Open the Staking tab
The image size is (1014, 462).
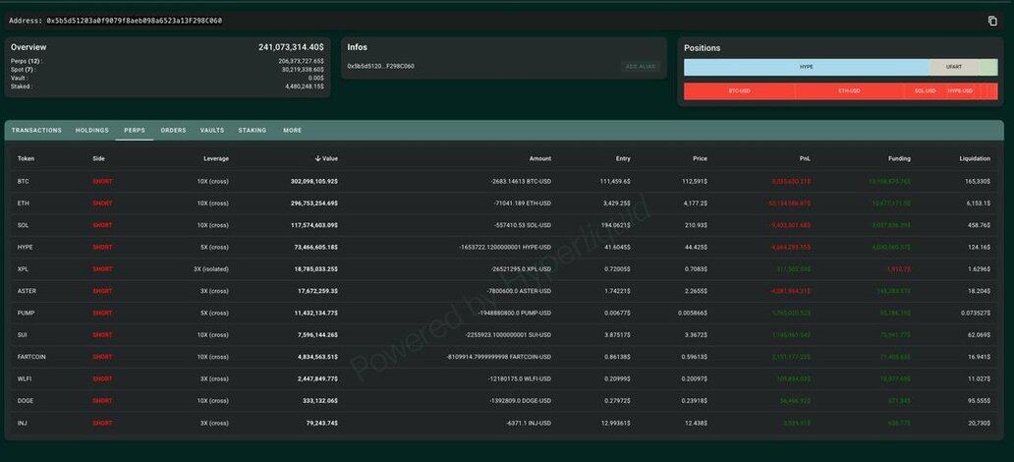coord(253,130)
